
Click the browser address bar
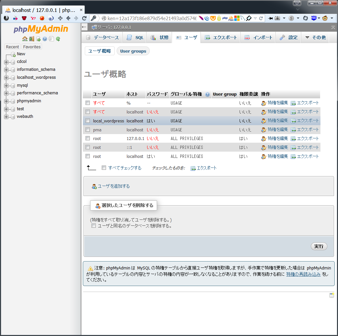152,18
